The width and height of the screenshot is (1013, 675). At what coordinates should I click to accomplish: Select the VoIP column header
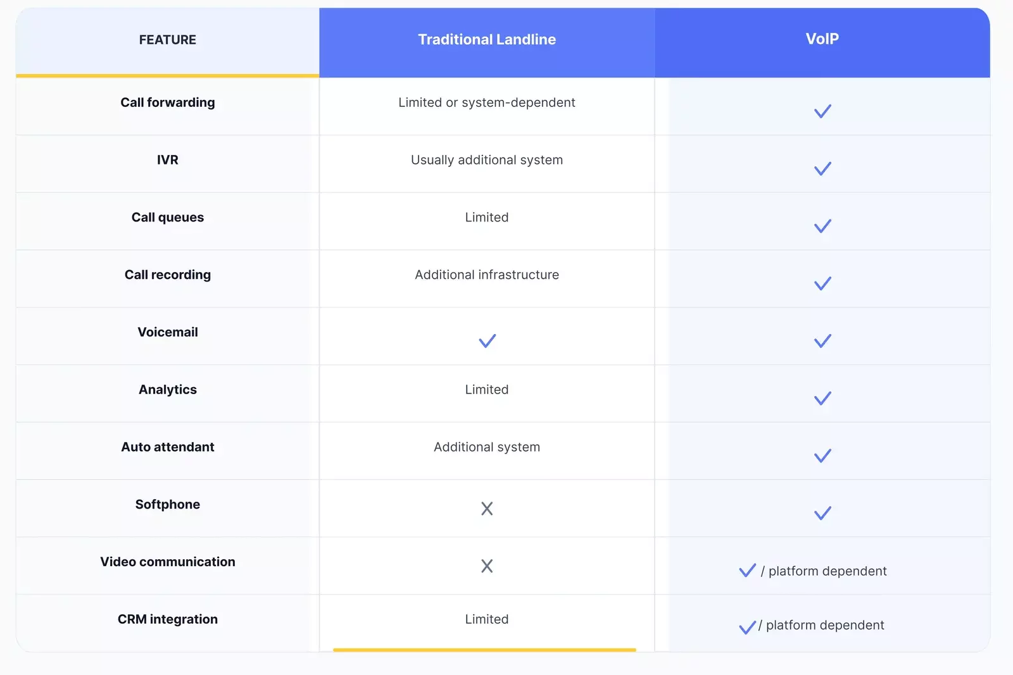tap(822, 39)
